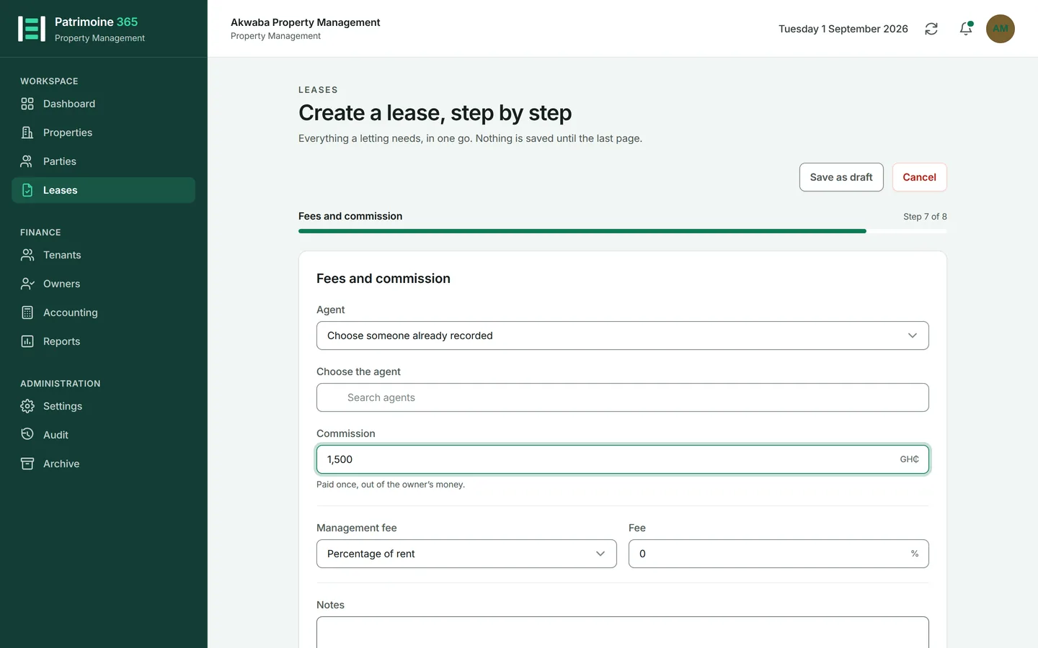Click the 'Step 7 of 8' text
The height and width of the screenshot is (648, 1038).
point(925,217)
